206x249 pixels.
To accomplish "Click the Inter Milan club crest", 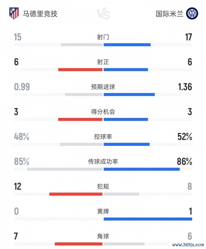I will (x=192, y=13).
